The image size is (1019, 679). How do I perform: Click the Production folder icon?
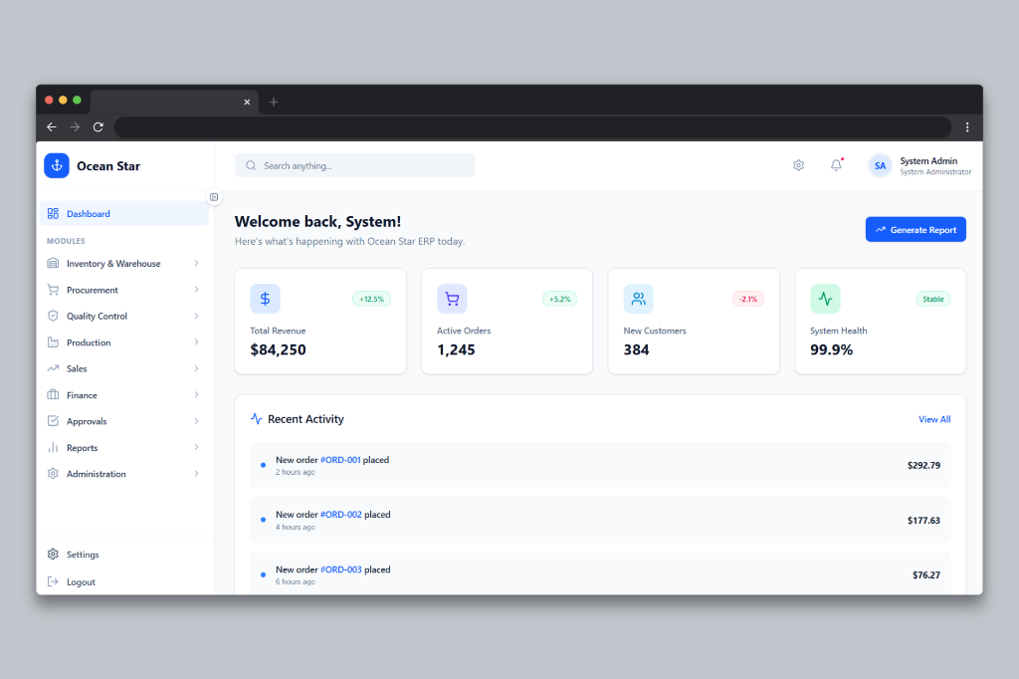(x=54, y=342)
